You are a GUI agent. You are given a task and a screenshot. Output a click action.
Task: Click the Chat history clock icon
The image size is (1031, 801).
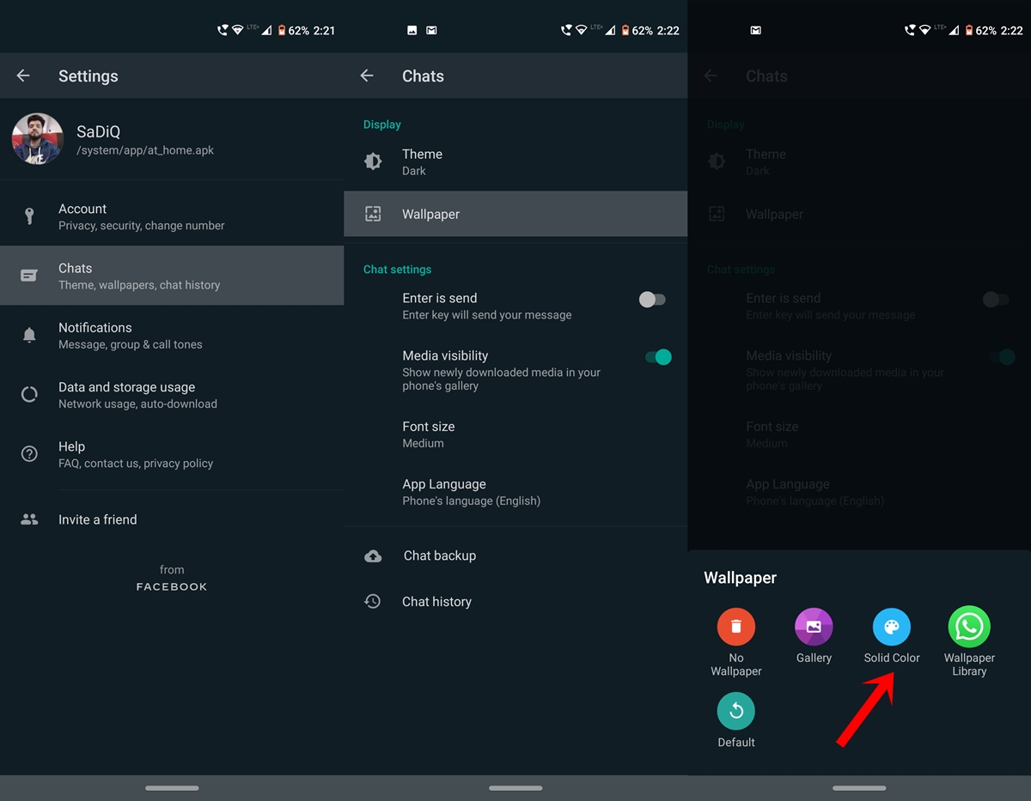(x=373, y=602)
